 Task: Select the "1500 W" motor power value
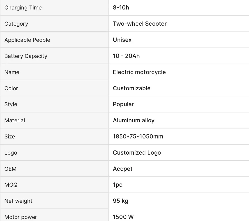(123, 217)
